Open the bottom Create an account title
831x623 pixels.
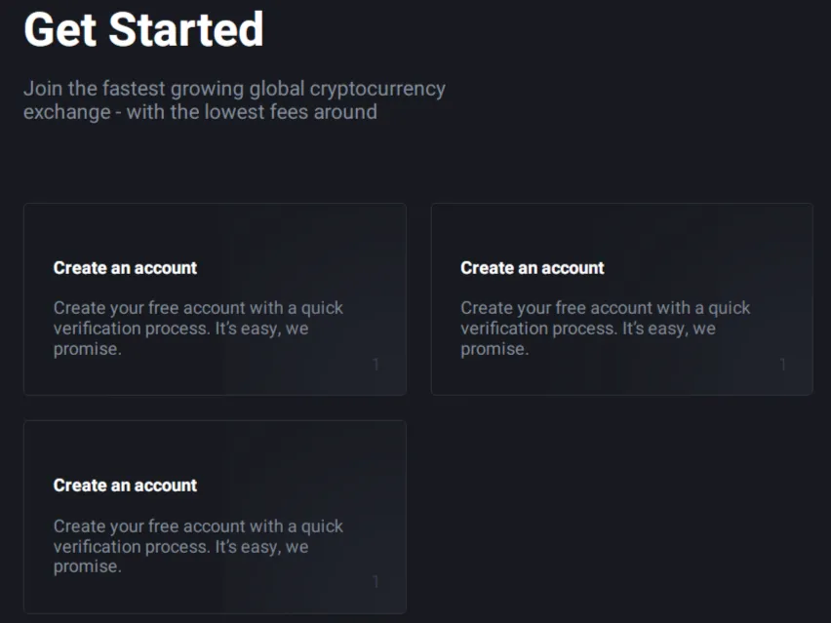click(125, 486)
